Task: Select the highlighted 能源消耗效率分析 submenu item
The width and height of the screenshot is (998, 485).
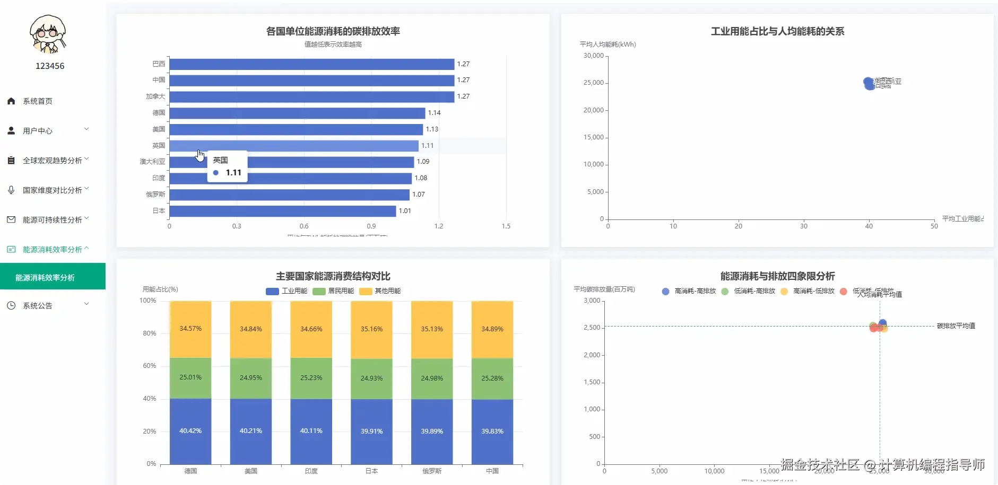Action: pyautogui.click(x=45, y=276)
